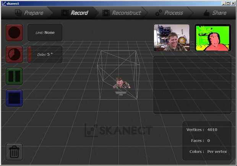The image size is (237, 166).
Task: Switch to the Record tab
Action: point(75,13)
